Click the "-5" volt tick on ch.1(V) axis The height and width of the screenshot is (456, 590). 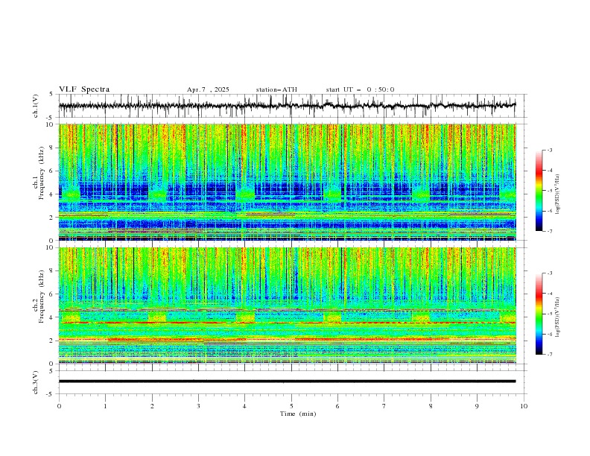click(x=51, y=118)
